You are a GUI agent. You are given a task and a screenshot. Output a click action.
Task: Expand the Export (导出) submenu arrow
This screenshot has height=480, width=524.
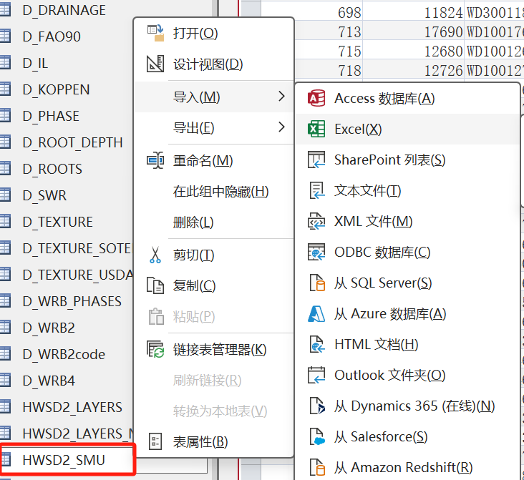pos(281,127)
